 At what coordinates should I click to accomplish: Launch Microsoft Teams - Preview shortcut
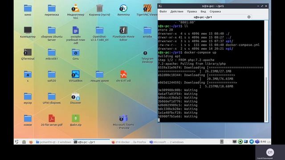click(123, 119)
